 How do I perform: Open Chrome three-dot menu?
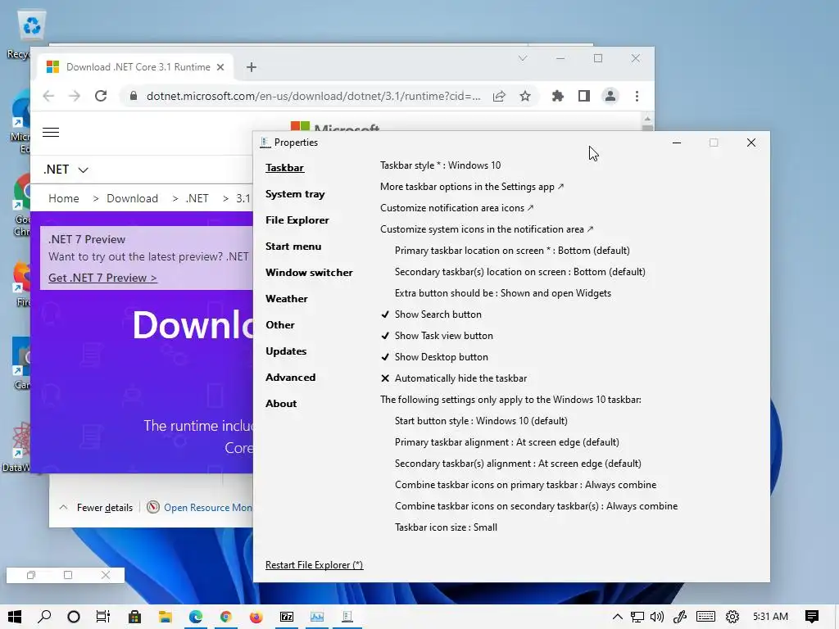coord(637,97)
